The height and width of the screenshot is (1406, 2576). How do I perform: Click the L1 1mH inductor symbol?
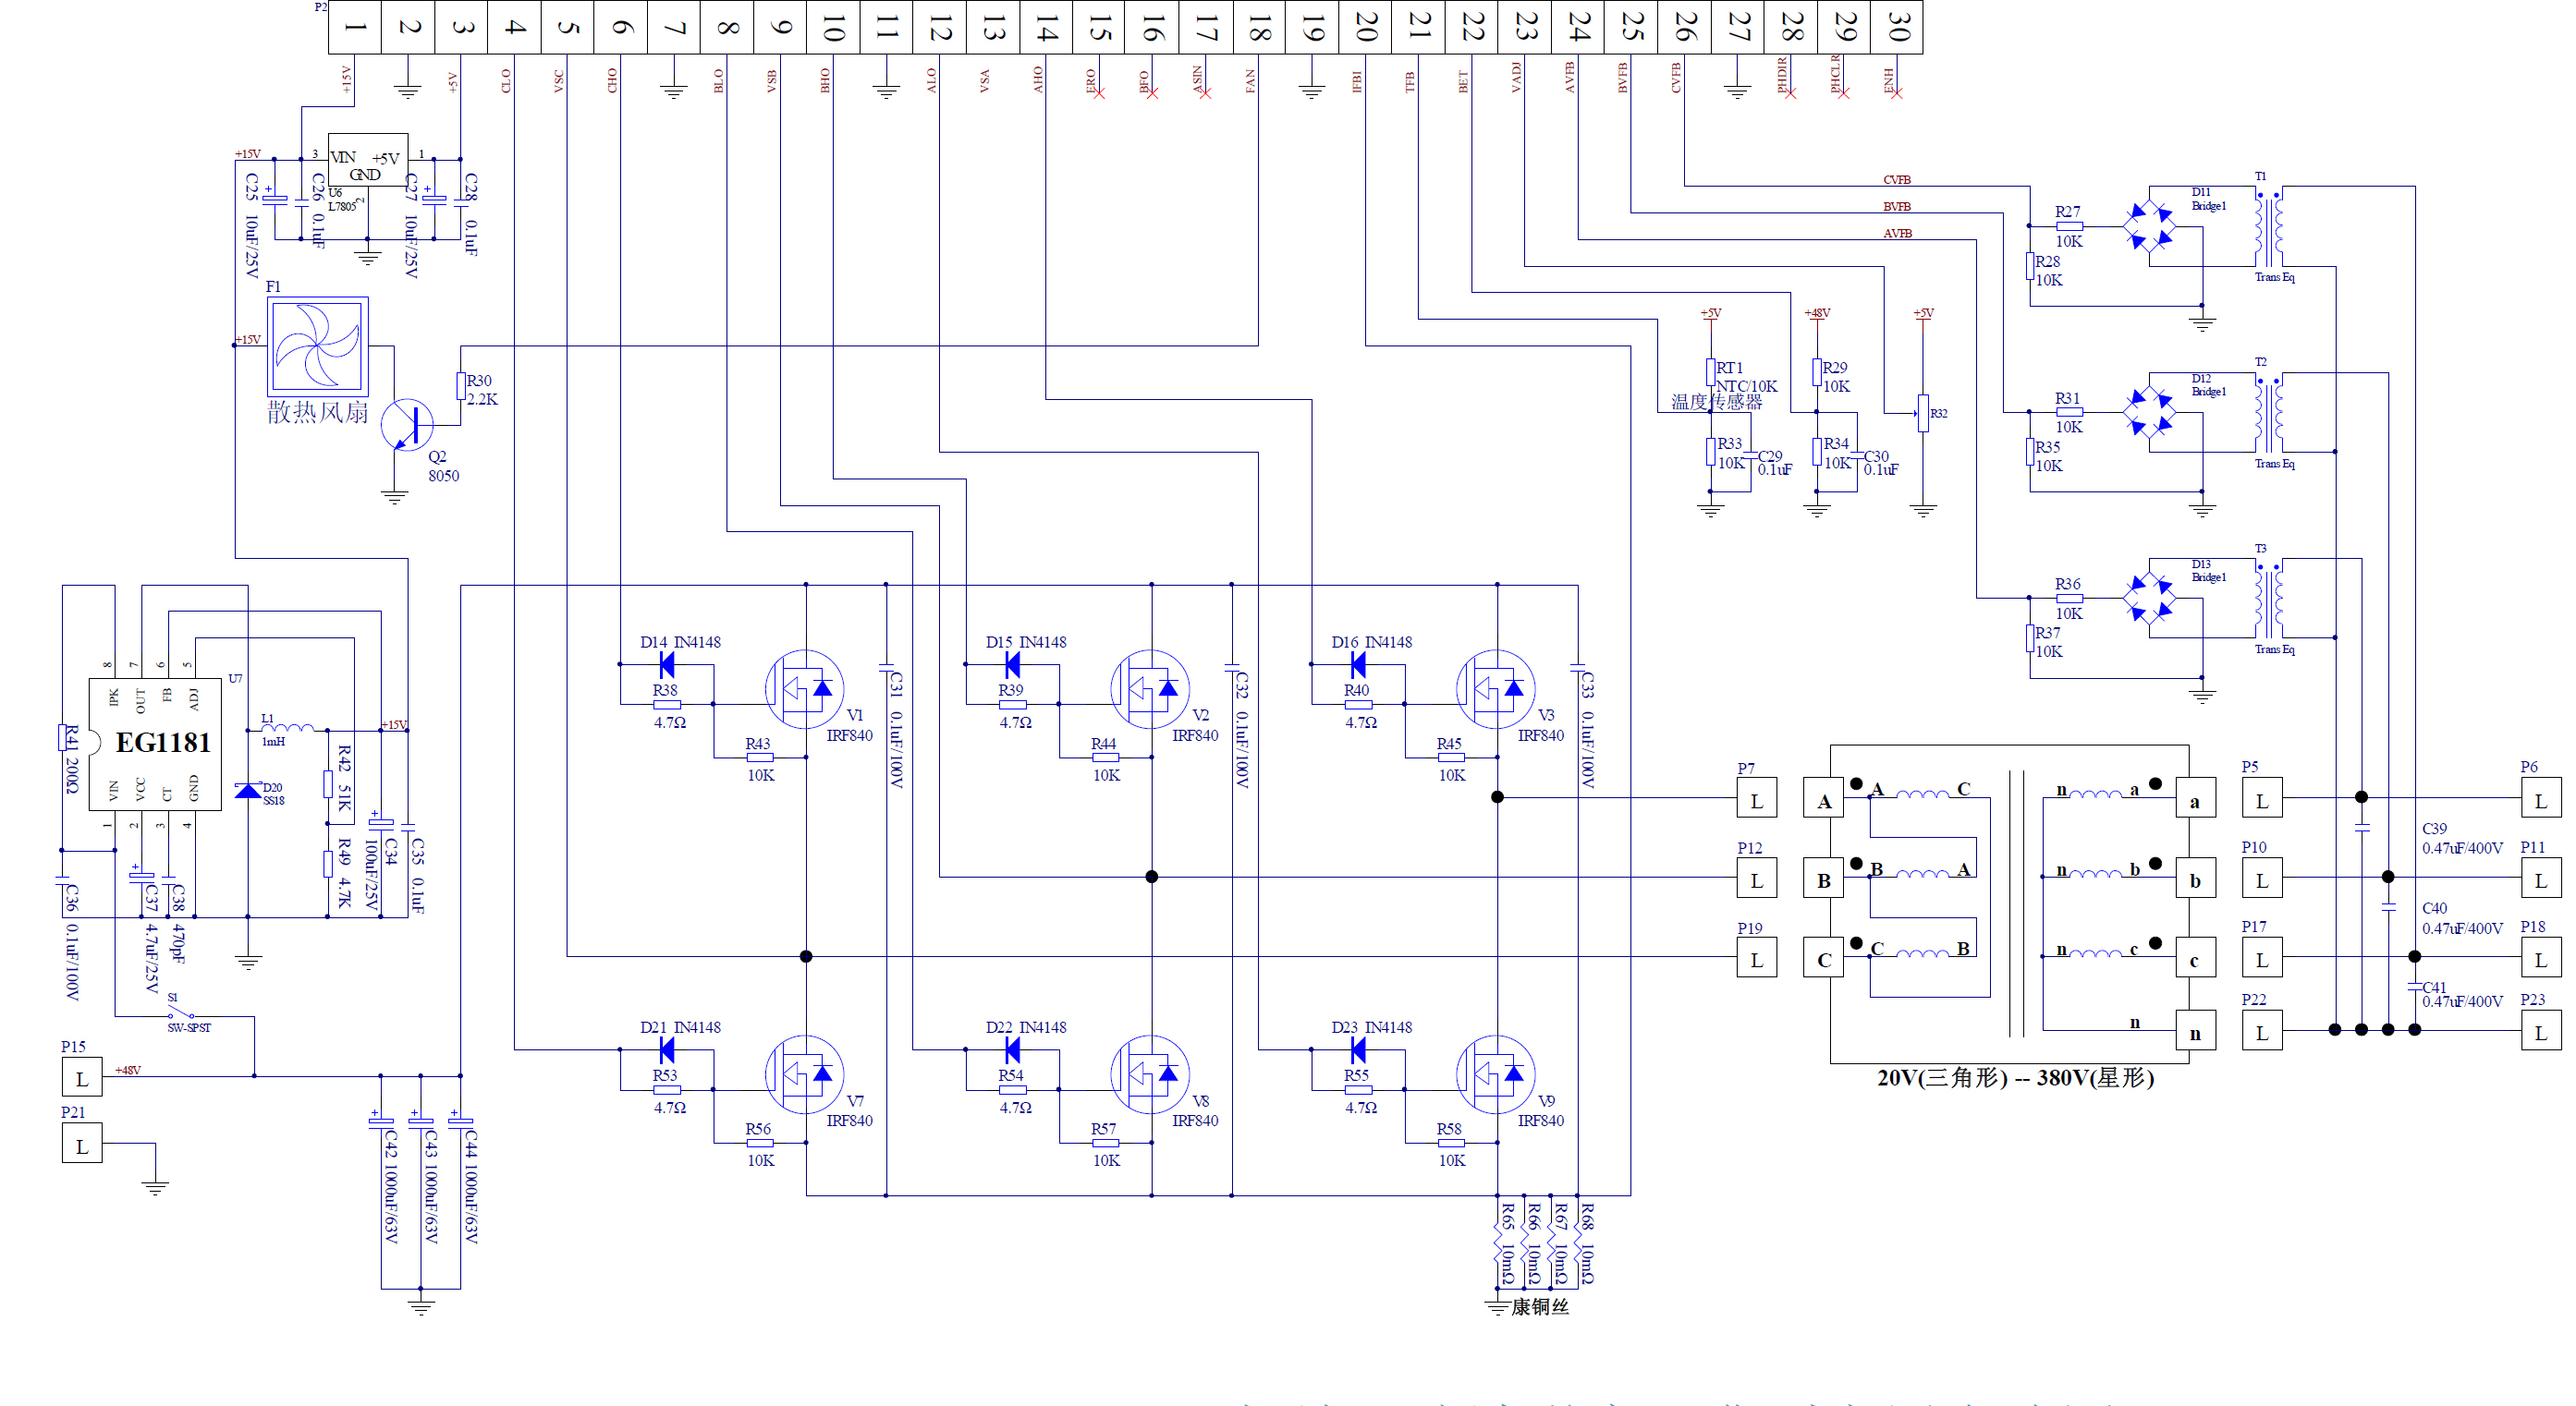pyautogui.click(x=288, y=729)
